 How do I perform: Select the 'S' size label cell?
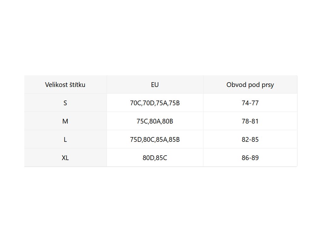click(x=65, y=103)
